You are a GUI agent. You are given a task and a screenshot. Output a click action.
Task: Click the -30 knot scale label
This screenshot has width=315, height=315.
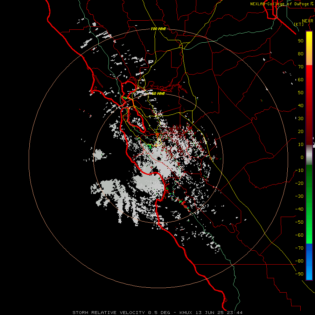click(x=299, y=196)
